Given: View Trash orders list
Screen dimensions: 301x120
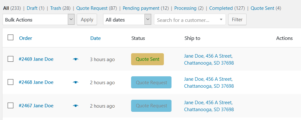Looking at the screenshot, I should pyautogui.click(x=56, y=8).
